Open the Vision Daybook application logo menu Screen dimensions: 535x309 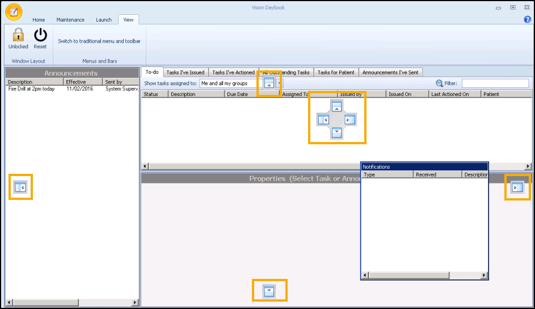14,11
